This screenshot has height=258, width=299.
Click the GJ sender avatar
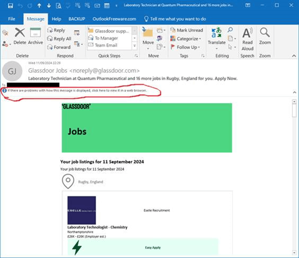point(12,71)
